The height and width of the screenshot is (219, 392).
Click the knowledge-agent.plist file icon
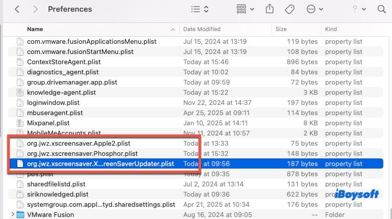pos(20,92)
